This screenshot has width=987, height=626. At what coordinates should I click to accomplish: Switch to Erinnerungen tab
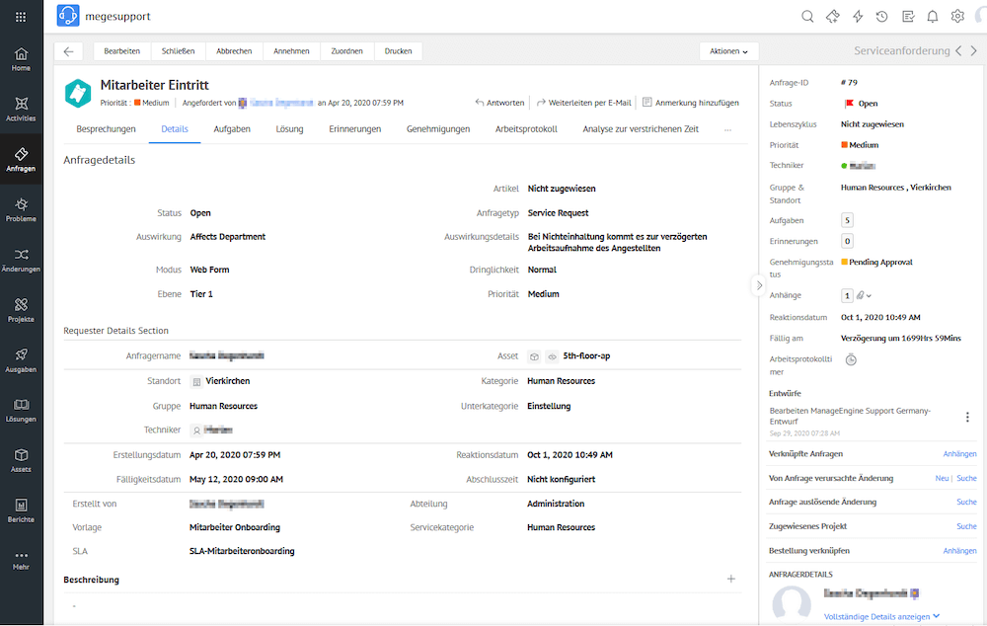click(355, 129)
